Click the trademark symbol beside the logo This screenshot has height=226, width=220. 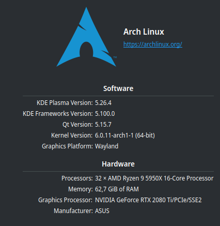point(115,57)
